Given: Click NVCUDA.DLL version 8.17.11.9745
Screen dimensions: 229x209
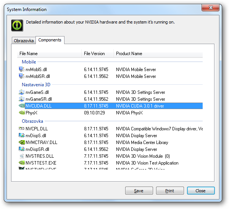Looking at the screenshot, I should click(x=96, y=106).
